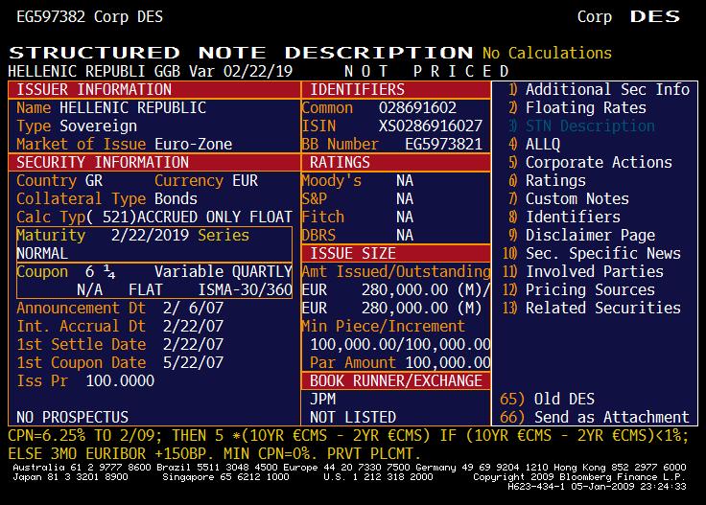Open Pricing Sources option
The height and width of the screenshot is (505, 706).
click(578, 290)
